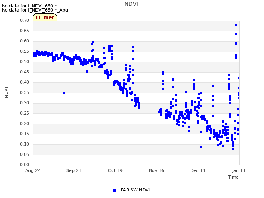
Task: Click the 'No data for f_NDVI_650in_Apg' message
Action: (x=35, y=10)
